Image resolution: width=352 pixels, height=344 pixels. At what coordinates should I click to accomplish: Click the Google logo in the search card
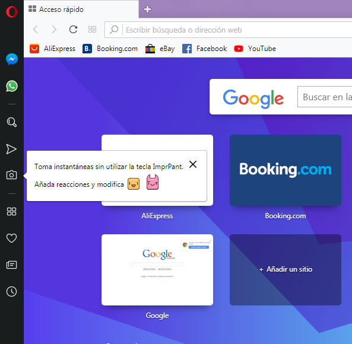(x=253, y=98)
